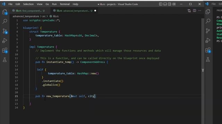Open Search in the second VS Code window
The width and height of the screenshot is (222, 124).
point(208,21)
